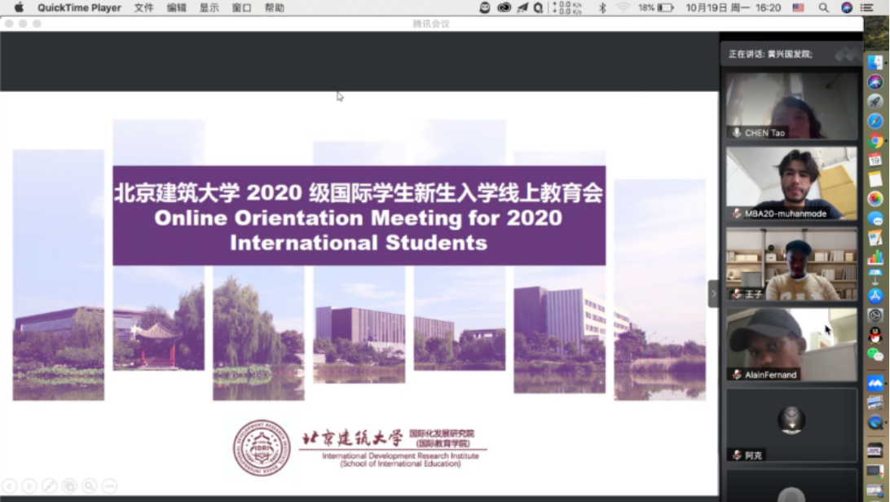Open Spotlight search in the menu bar

[x=824, y=7]
